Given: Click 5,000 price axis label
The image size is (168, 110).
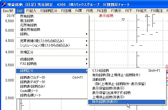Looking at the screenshot, I should [9, 30].
